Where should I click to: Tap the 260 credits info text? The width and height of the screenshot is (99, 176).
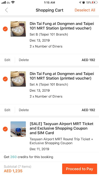[x=29, y=157]
